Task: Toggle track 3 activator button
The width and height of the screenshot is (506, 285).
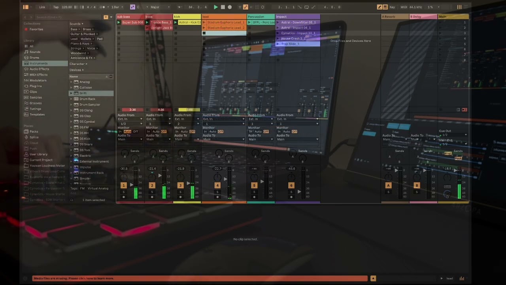Action: [x=180, y=185]
